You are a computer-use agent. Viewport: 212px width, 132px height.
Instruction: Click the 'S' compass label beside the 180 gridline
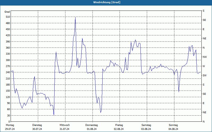click(204, 85)
